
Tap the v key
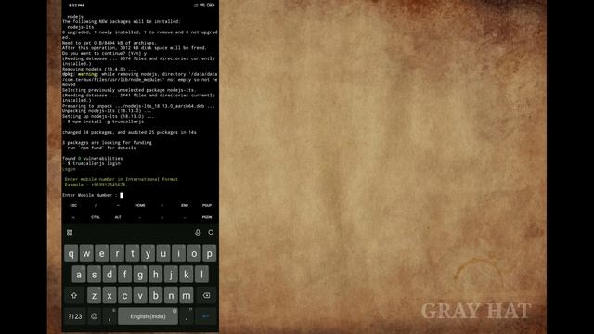pos(140,295)
